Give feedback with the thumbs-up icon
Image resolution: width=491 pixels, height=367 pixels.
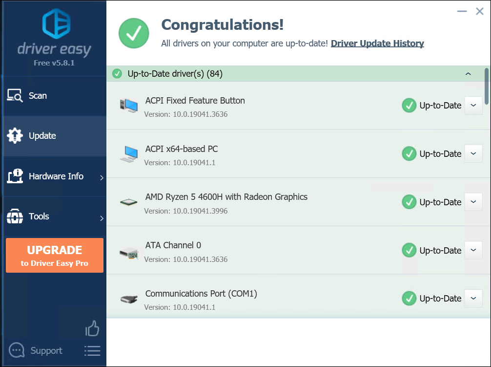pos(92,329)
